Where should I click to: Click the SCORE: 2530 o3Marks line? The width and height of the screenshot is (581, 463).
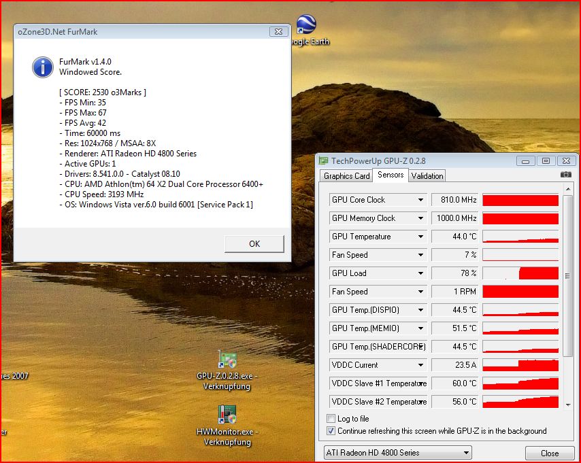coord(103,92)
